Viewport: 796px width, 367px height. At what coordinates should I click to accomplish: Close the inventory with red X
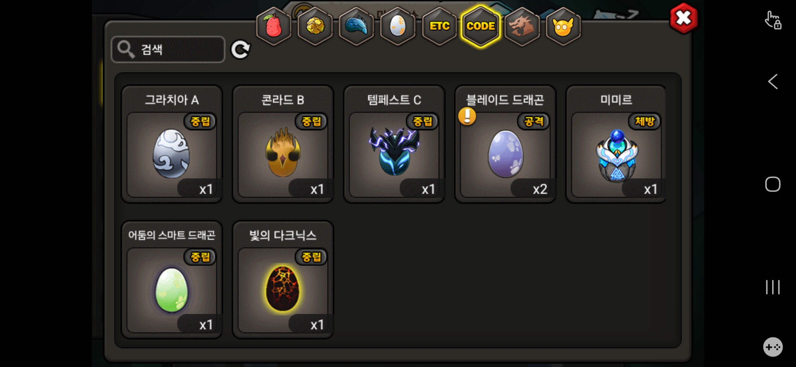point(684,18)
